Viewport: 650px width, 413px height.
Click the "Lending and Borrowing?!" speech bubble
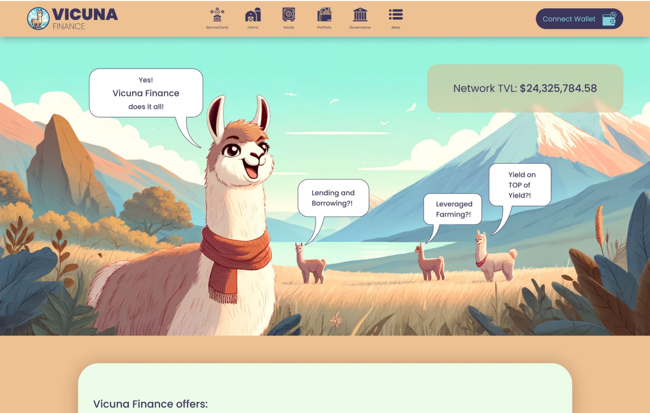pyautogui.click(x=333, y=198)
